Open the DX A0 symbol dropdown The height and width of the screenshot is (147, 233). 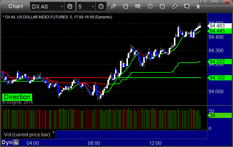click(62, 7)
